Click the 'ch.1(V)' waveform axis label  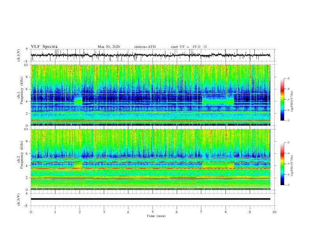19,55
